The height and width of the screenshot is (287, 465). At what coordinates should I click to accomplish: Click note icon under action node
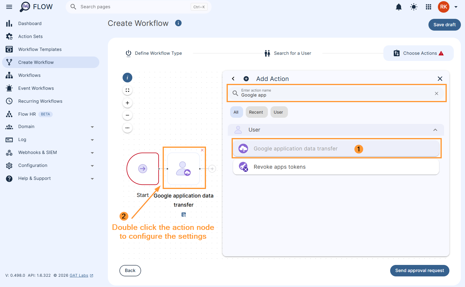[184, 215]
